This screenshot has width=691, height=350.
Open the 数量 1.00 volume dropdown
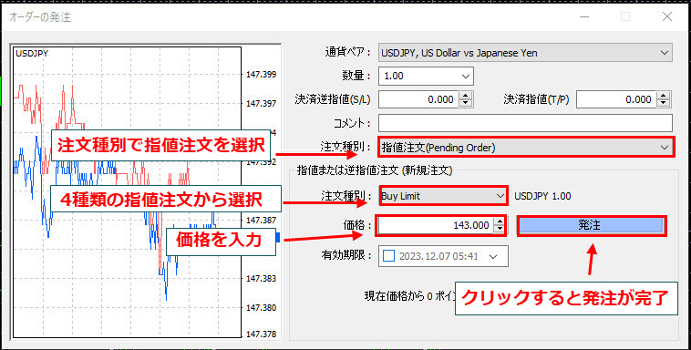(426, 76)
